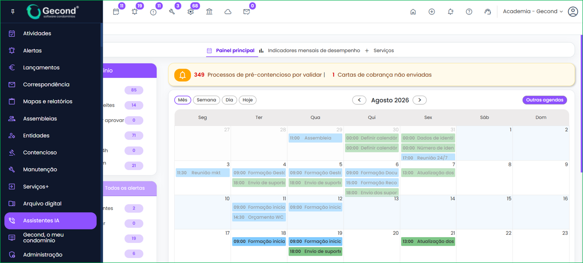Open 09:00 Formação inicia on day 18

point(259,242)
